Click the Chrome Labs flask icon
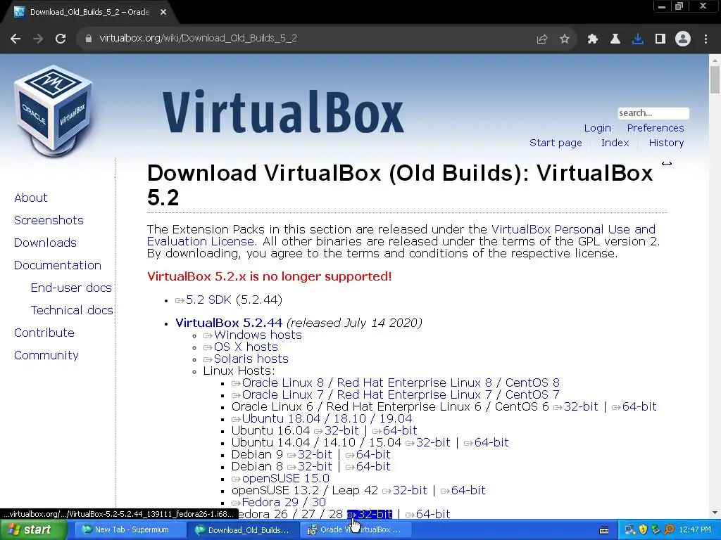721x540 pixels. coord(615,39)
